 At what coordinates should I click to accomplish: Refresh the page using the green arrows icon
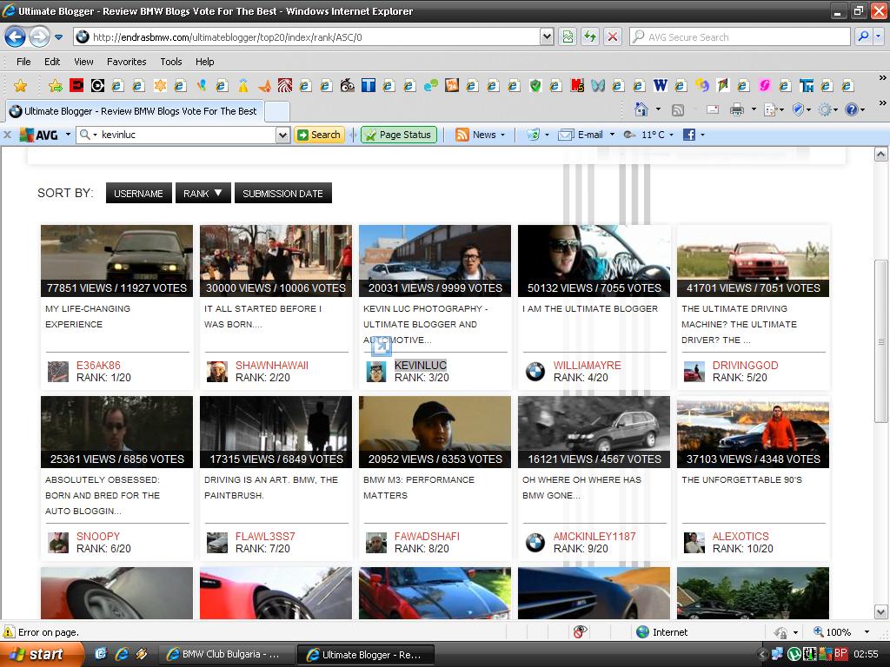pyautogui.click(x=590, y=37)
